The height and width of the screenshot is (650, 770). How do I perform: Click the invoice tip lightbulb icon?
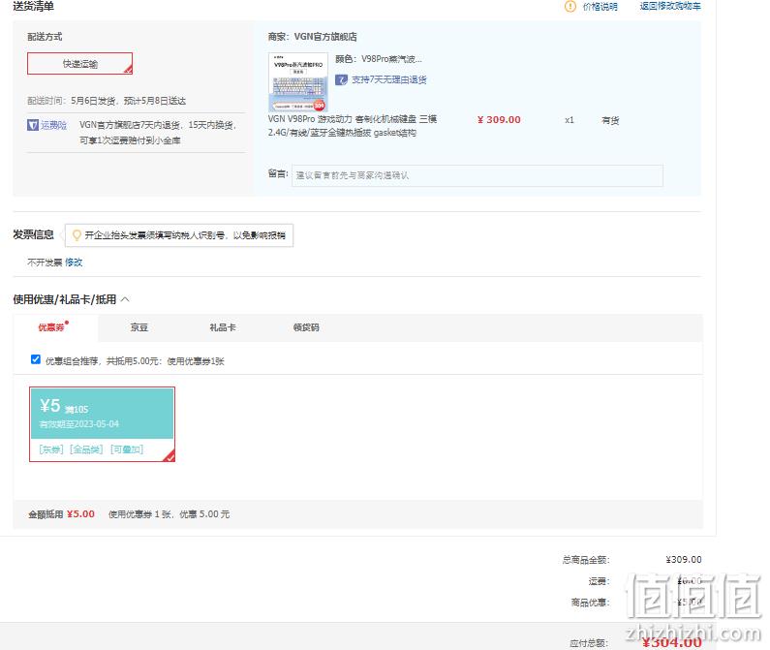[77, 235]
